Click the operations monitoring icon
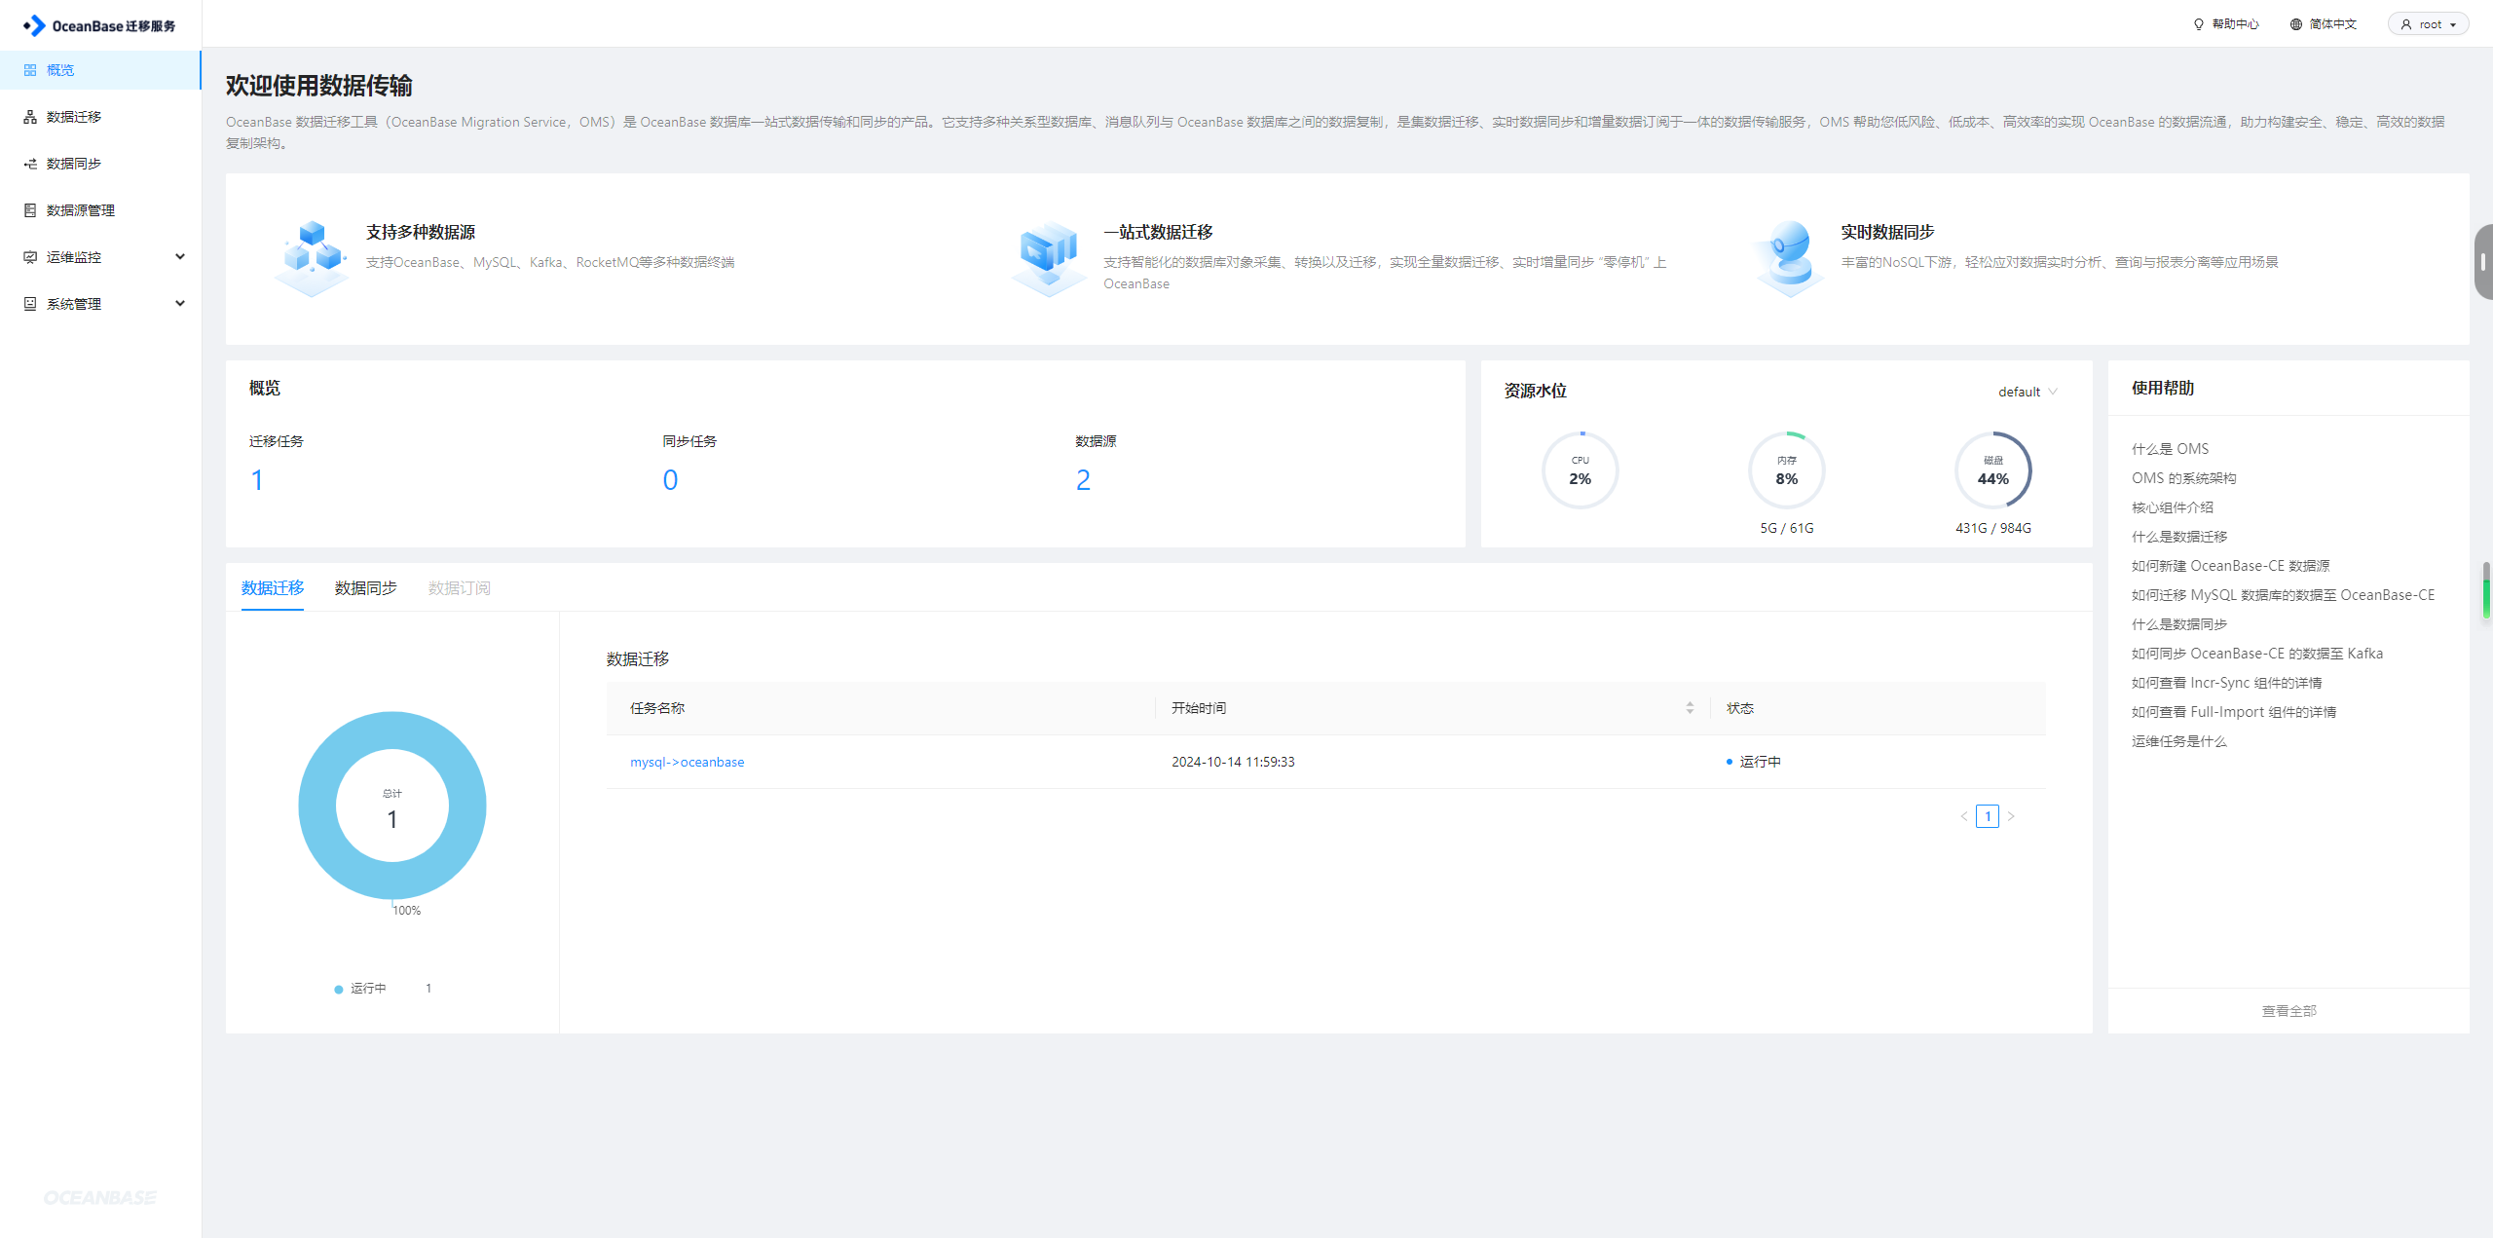2493x1238 pixels. pos(30,257)
